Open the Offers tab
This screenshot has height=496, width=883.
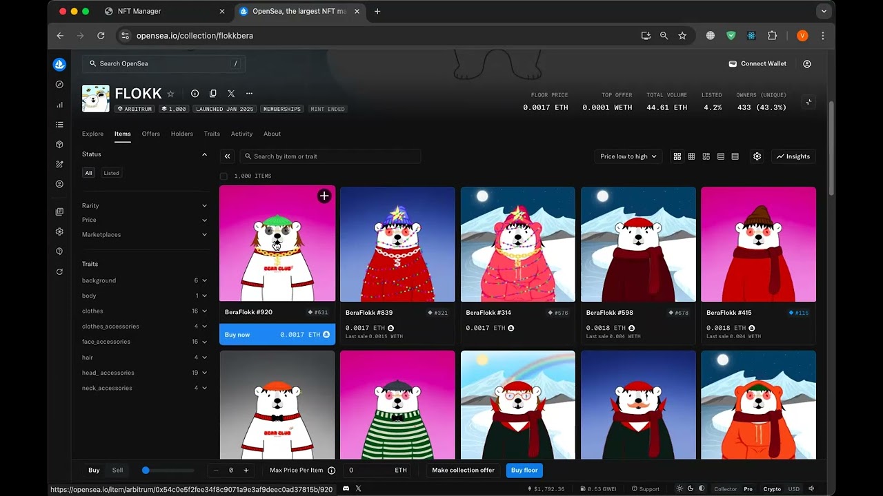pos(150,134)
